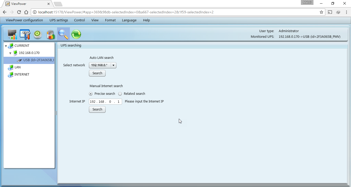Collapse the 192.168.0.170 tree node
The width and height of the screenshot is (351, 187).
(x=10, y=53)
